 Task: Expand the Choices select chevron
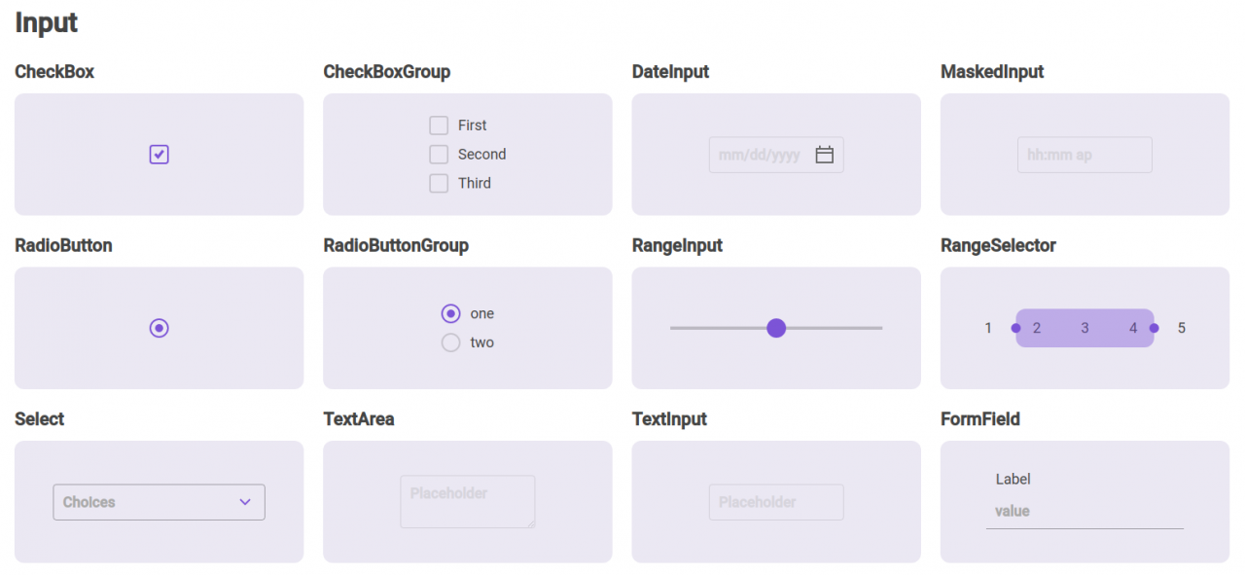(245, 502)
